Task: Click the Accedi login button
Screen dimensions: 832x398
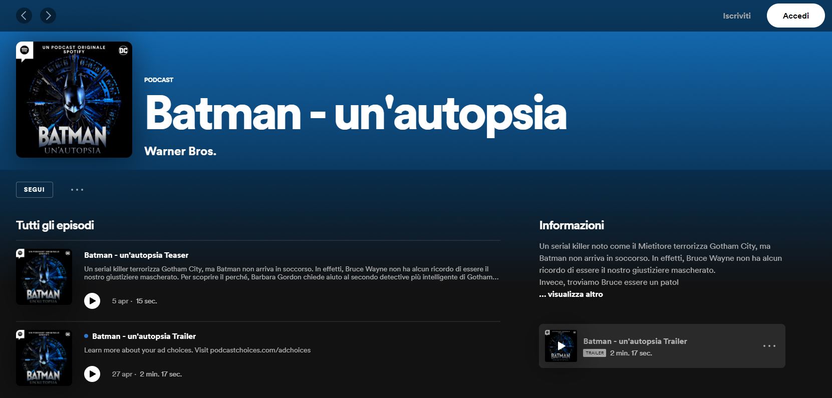Action: coord(796,16)
